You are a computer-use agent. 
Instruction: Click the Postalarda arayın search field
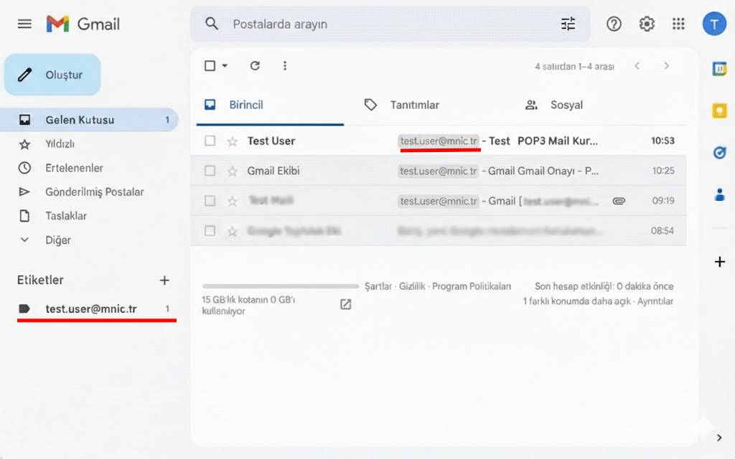click(x=388, y=24)
